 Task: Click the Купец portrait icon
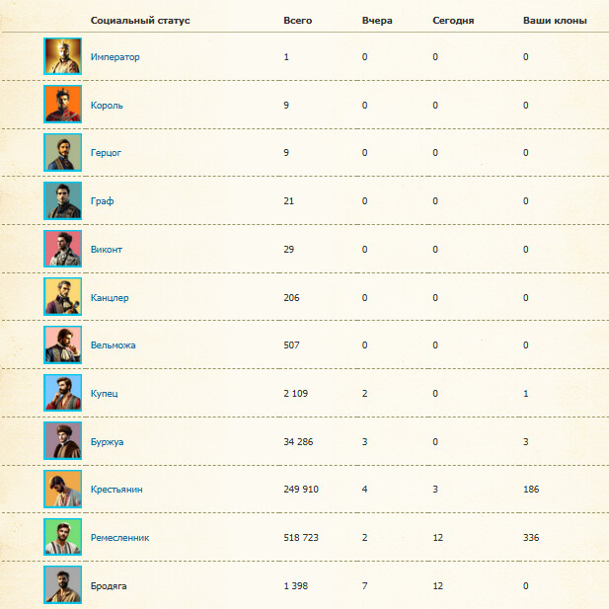click(x=62, y=393)
